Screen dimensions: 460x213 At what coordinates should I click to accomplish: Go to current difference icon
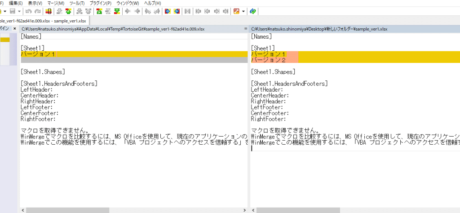point(108,11)
